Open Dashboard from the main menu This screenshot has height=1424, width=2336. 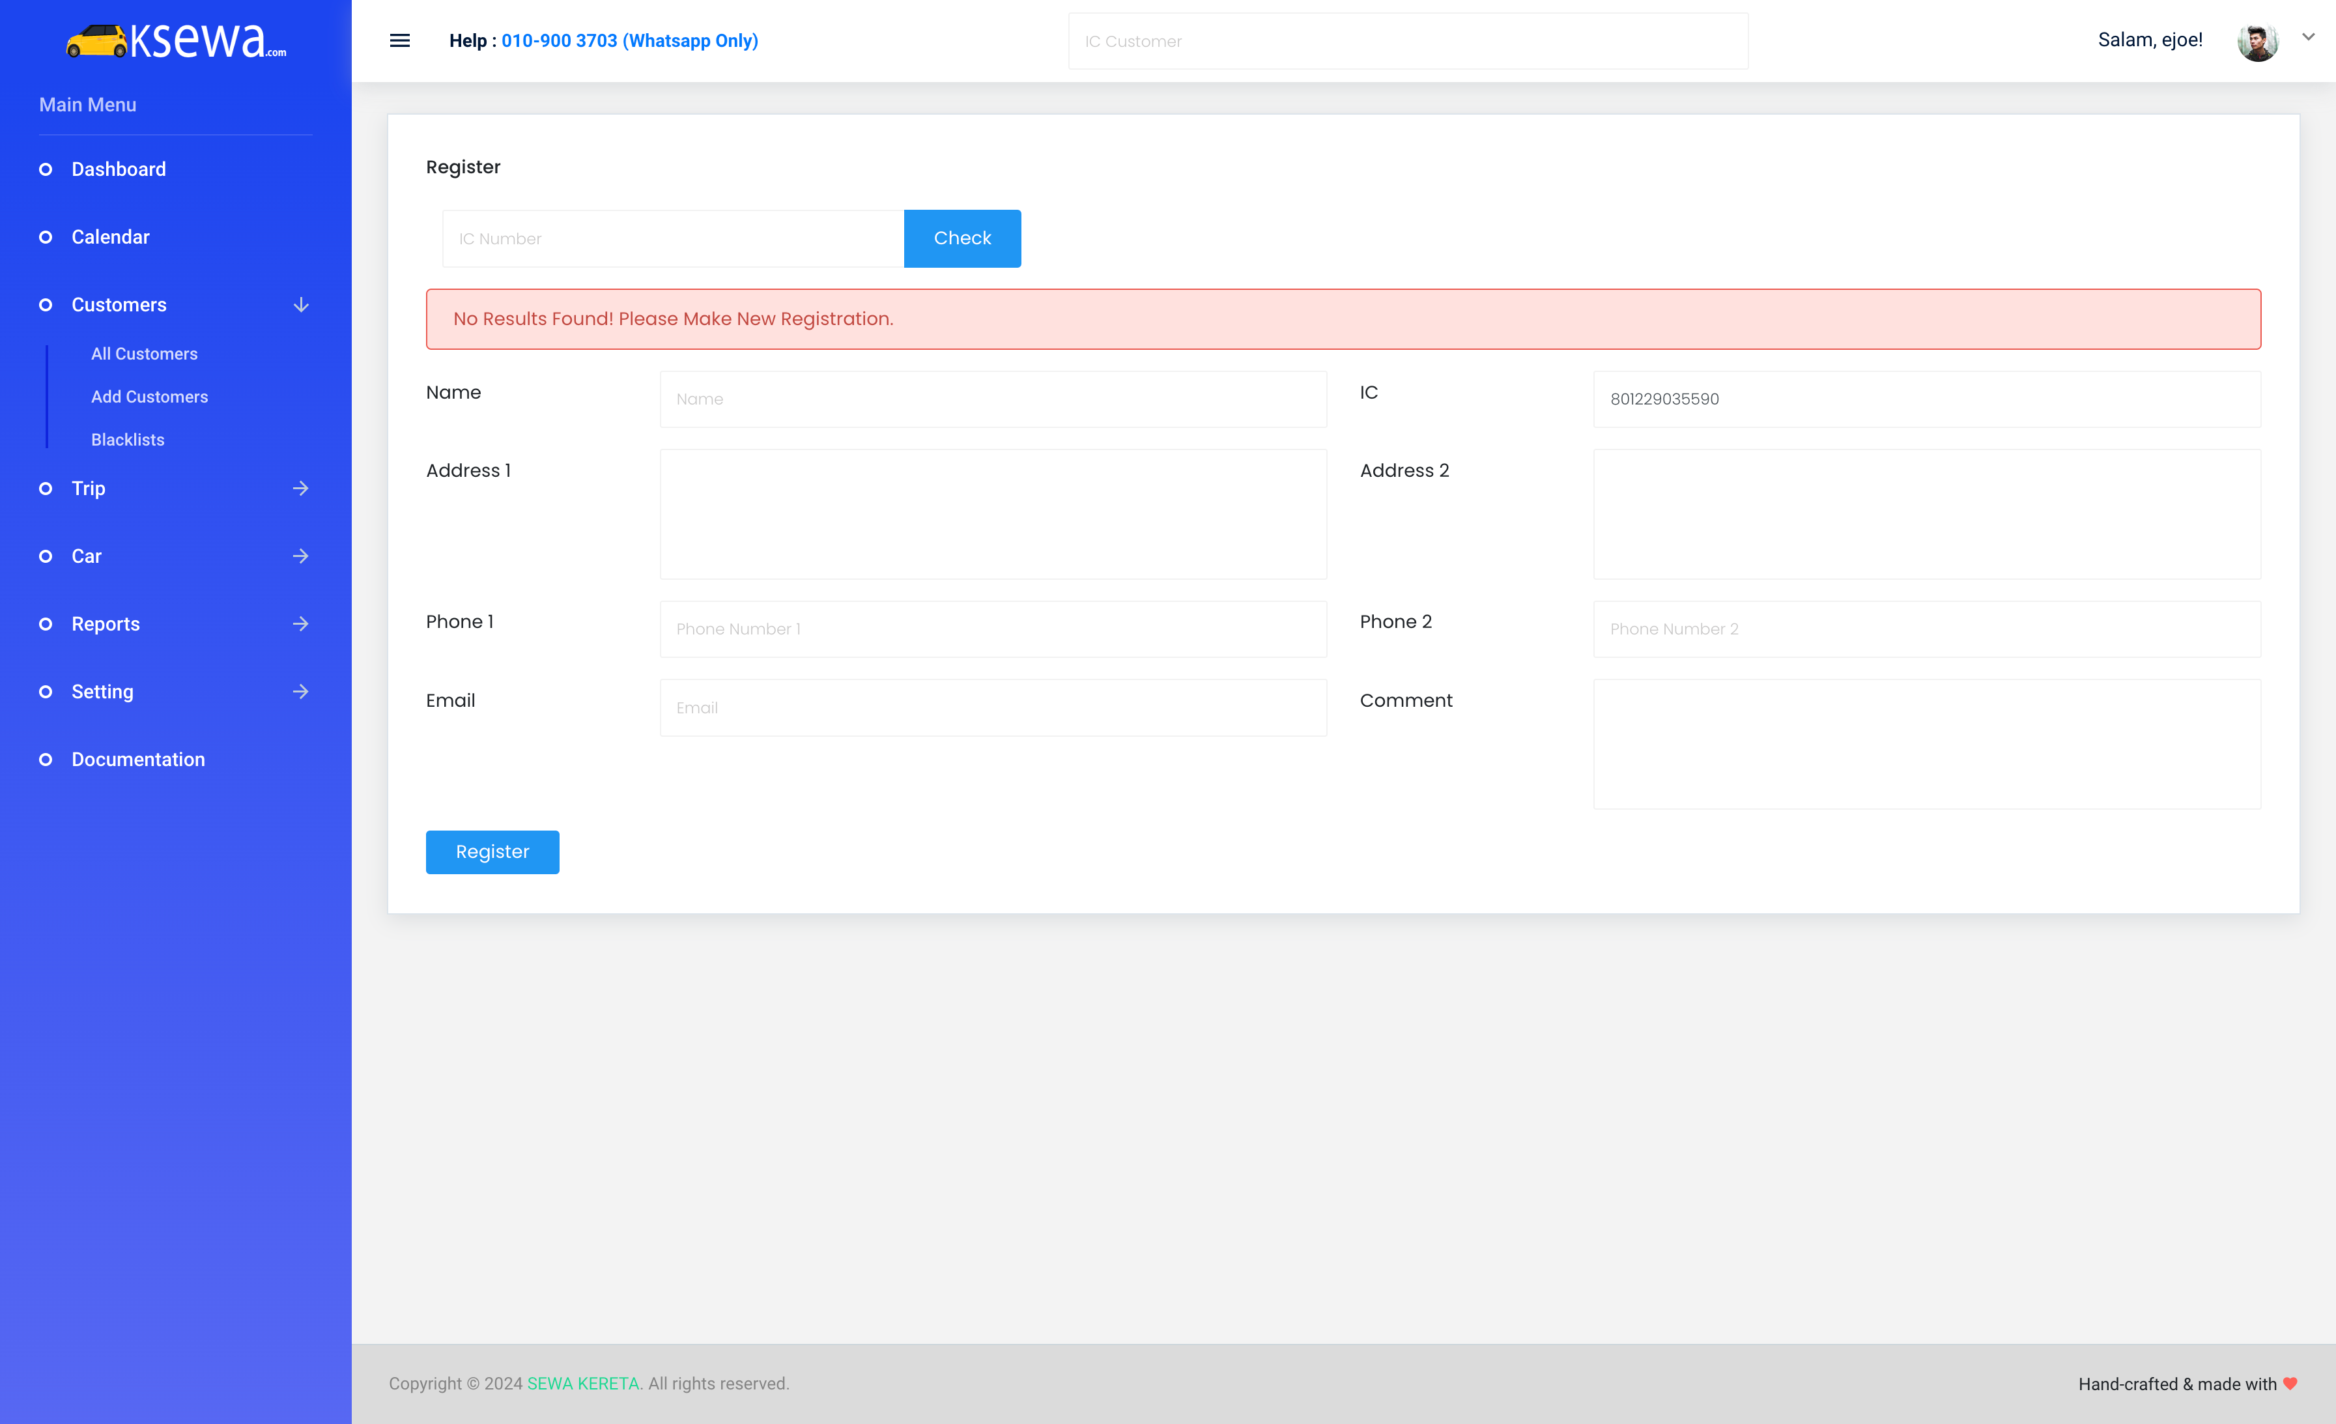tap(119, 170)
